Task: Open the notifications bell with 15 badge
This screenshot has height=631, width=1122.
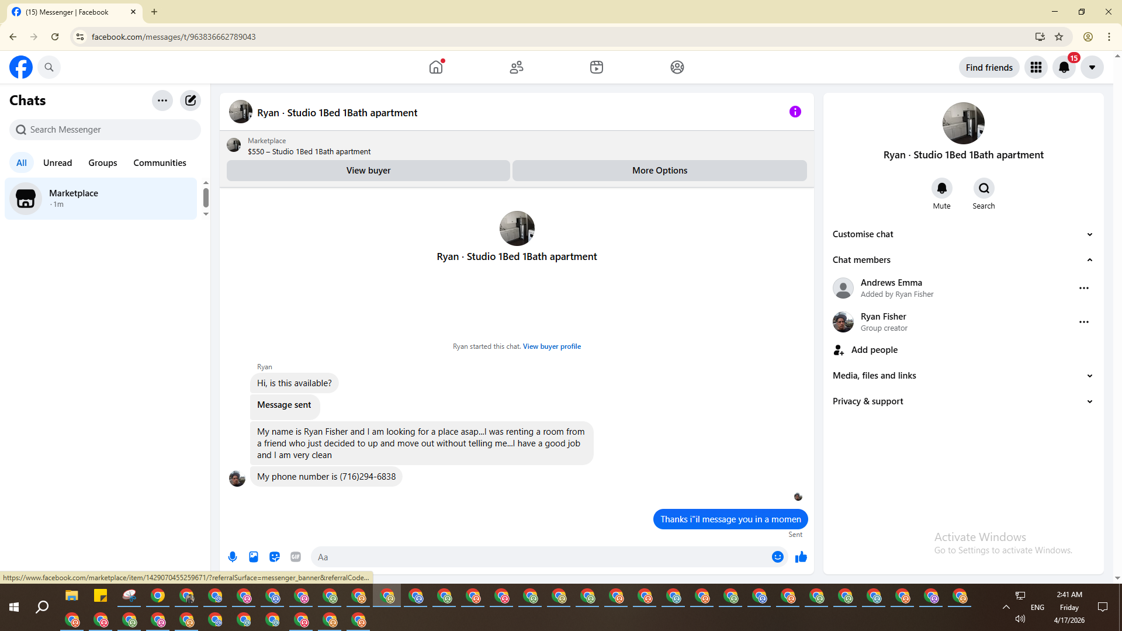Action: [x=1064, y=67]
